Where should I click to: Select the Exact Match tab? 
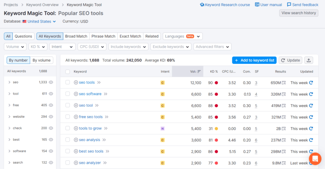[x=130, y=36]
